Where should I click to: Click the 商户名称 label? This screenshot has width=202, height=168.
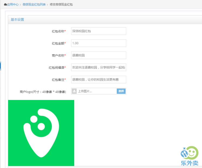[59, 55]
